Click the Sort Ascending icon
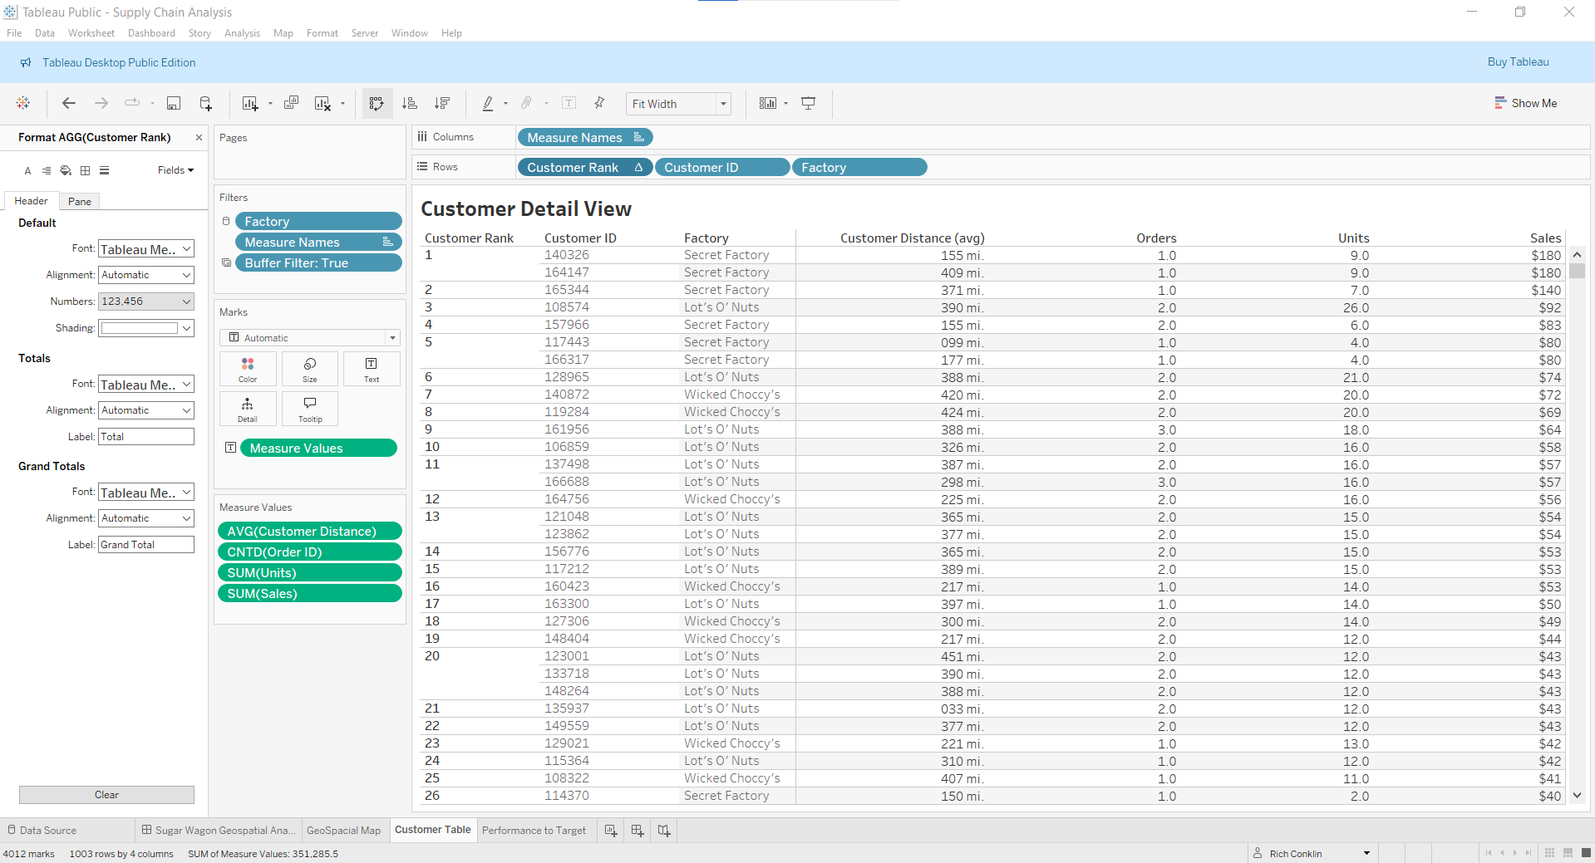Viewport: 1595px width, 863px height. coord(410,103)
